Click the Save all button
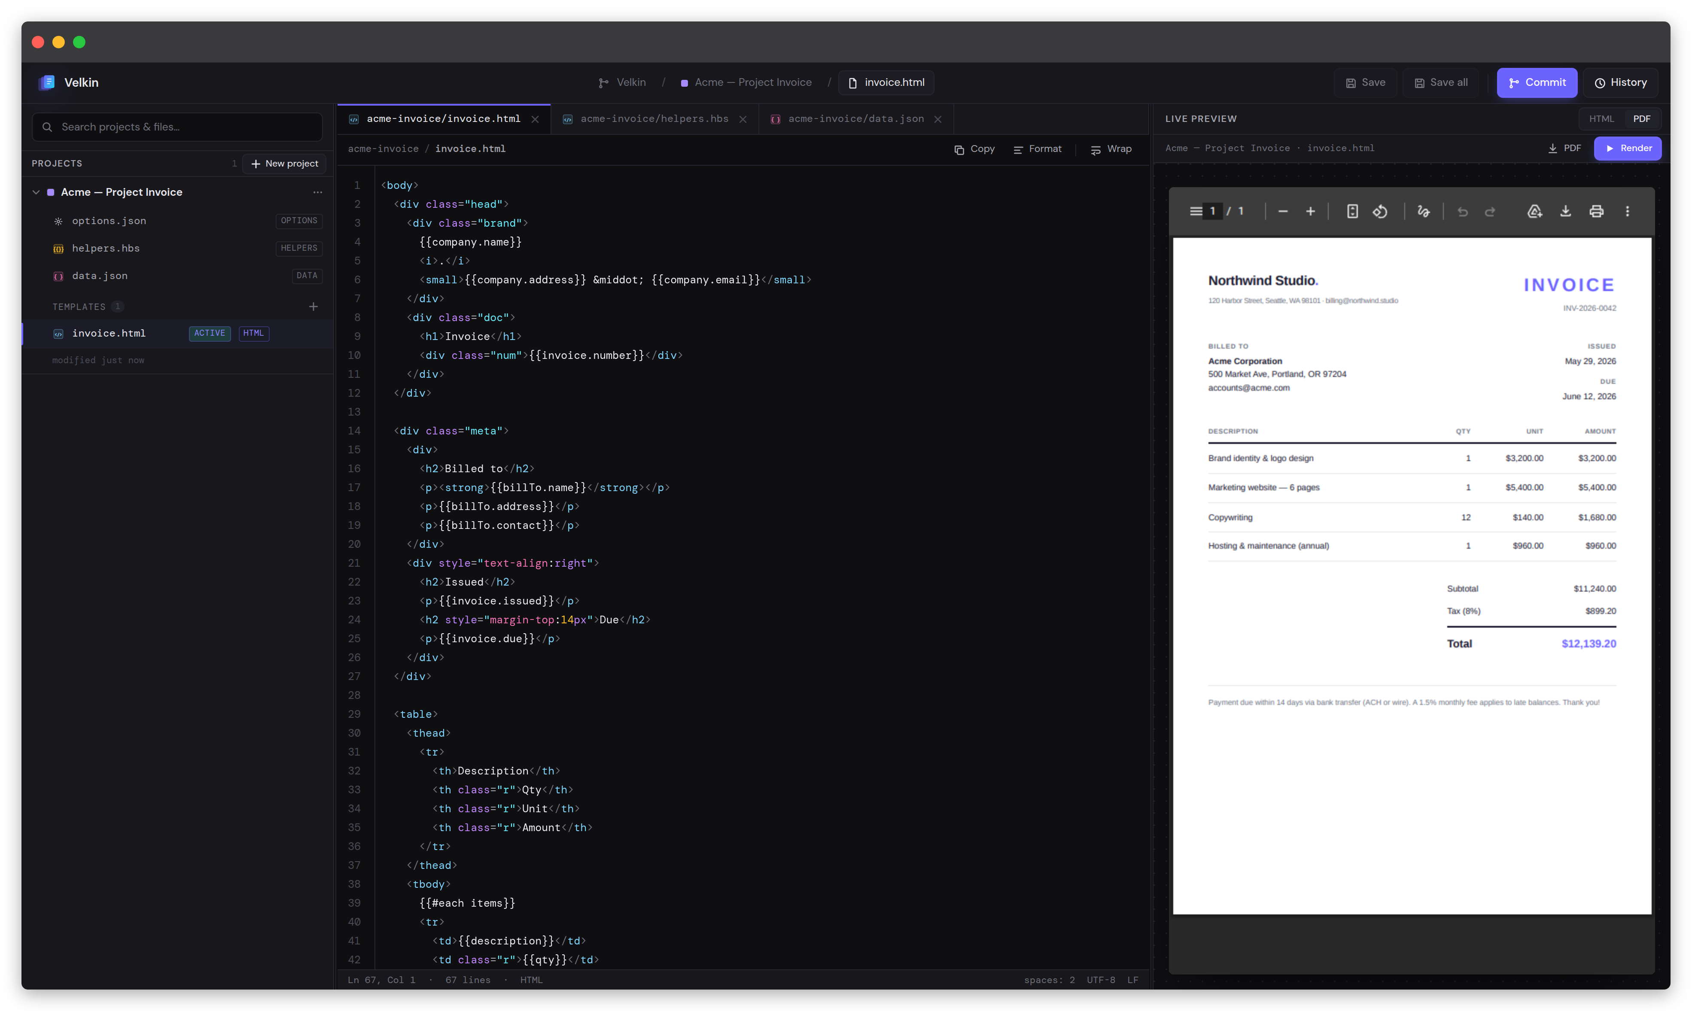 point(1440,82)
